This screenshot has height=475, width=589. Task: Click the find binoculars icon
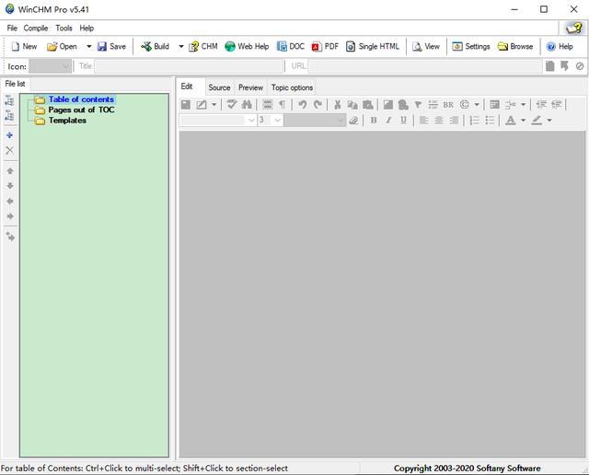[247, 104]
